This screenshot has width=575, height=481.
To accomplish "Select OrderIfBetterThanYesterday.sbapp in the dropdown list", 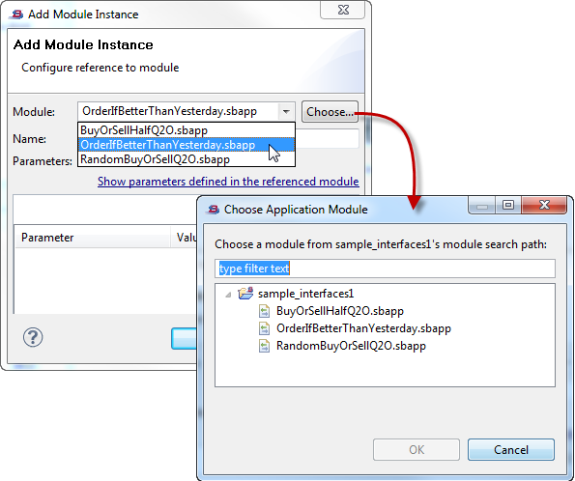I will point(187,145).
